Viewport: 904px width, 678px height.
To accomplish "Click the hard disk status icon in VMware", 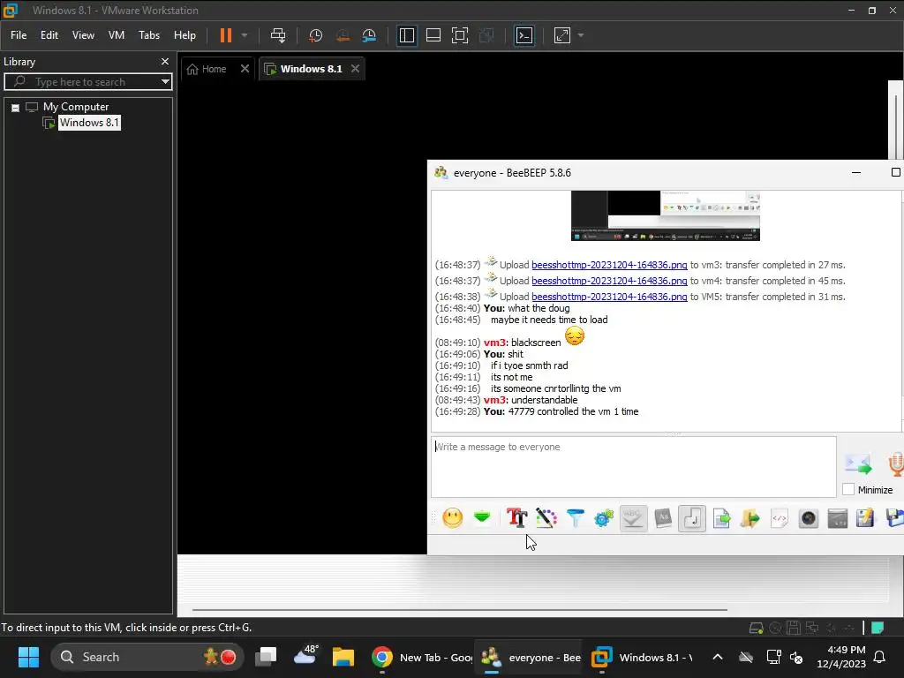I will pos(756,628).
